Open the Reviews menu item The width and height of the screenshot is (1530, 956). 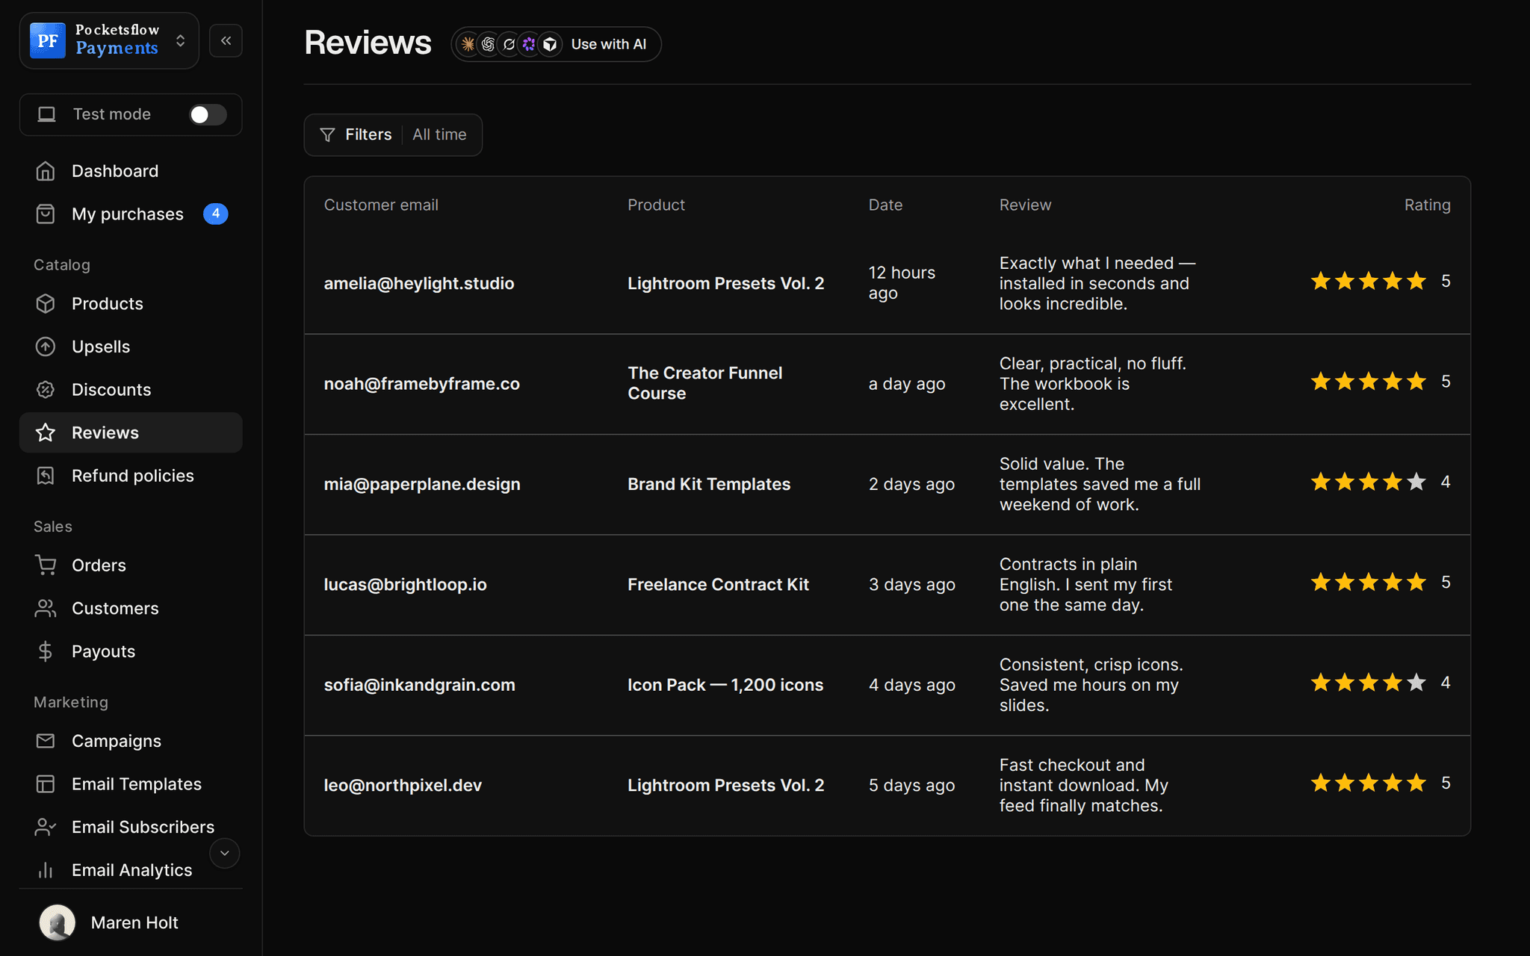pos(131,432)
